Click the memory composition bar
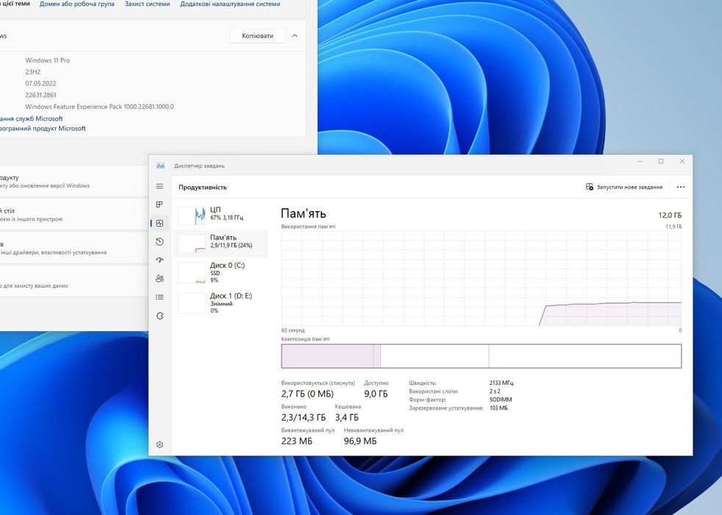The height and width of the screenshot is (515, 722). tap(481, 356)
